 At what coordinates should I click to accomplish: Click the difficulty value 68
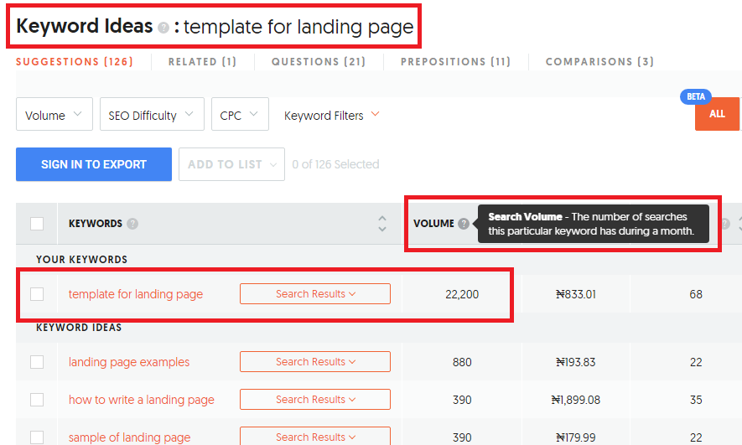(x=696, y=294)
